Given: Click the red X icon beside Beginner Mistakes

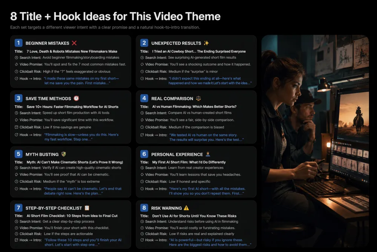Looking at the screenshot, I should click(x=74, y=43).
